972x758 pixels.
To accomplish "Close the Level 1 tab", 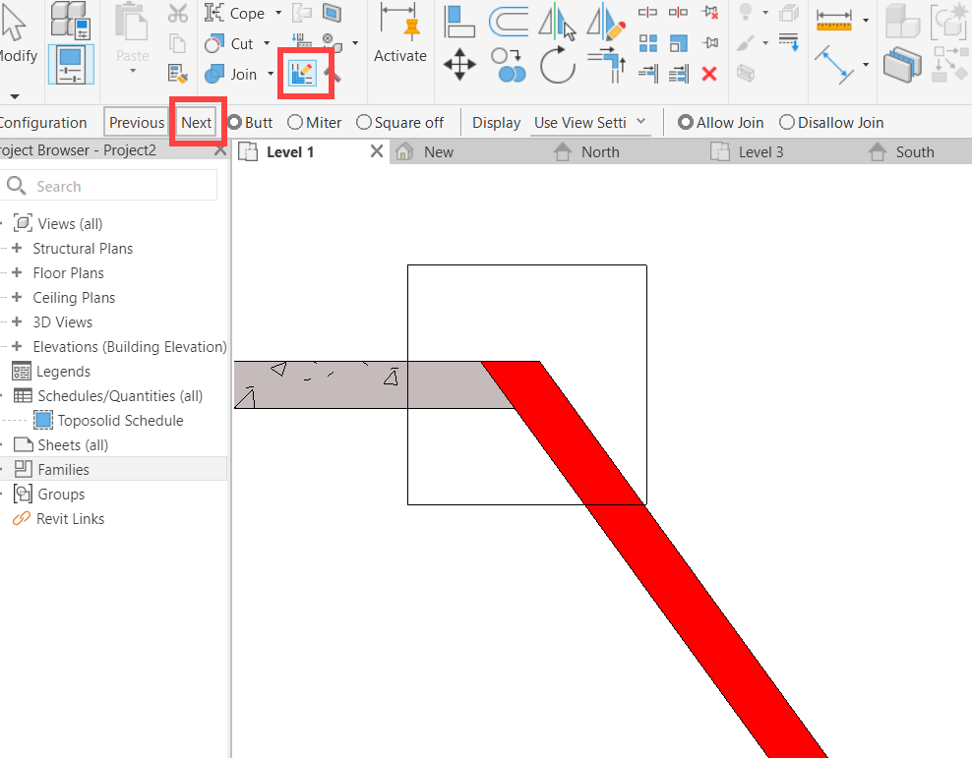I will point(376,151).
